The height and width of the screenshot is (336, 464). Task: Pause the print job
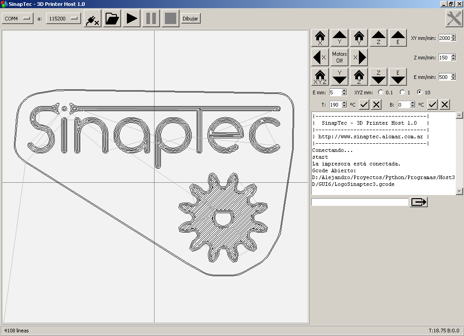point(151,19)
